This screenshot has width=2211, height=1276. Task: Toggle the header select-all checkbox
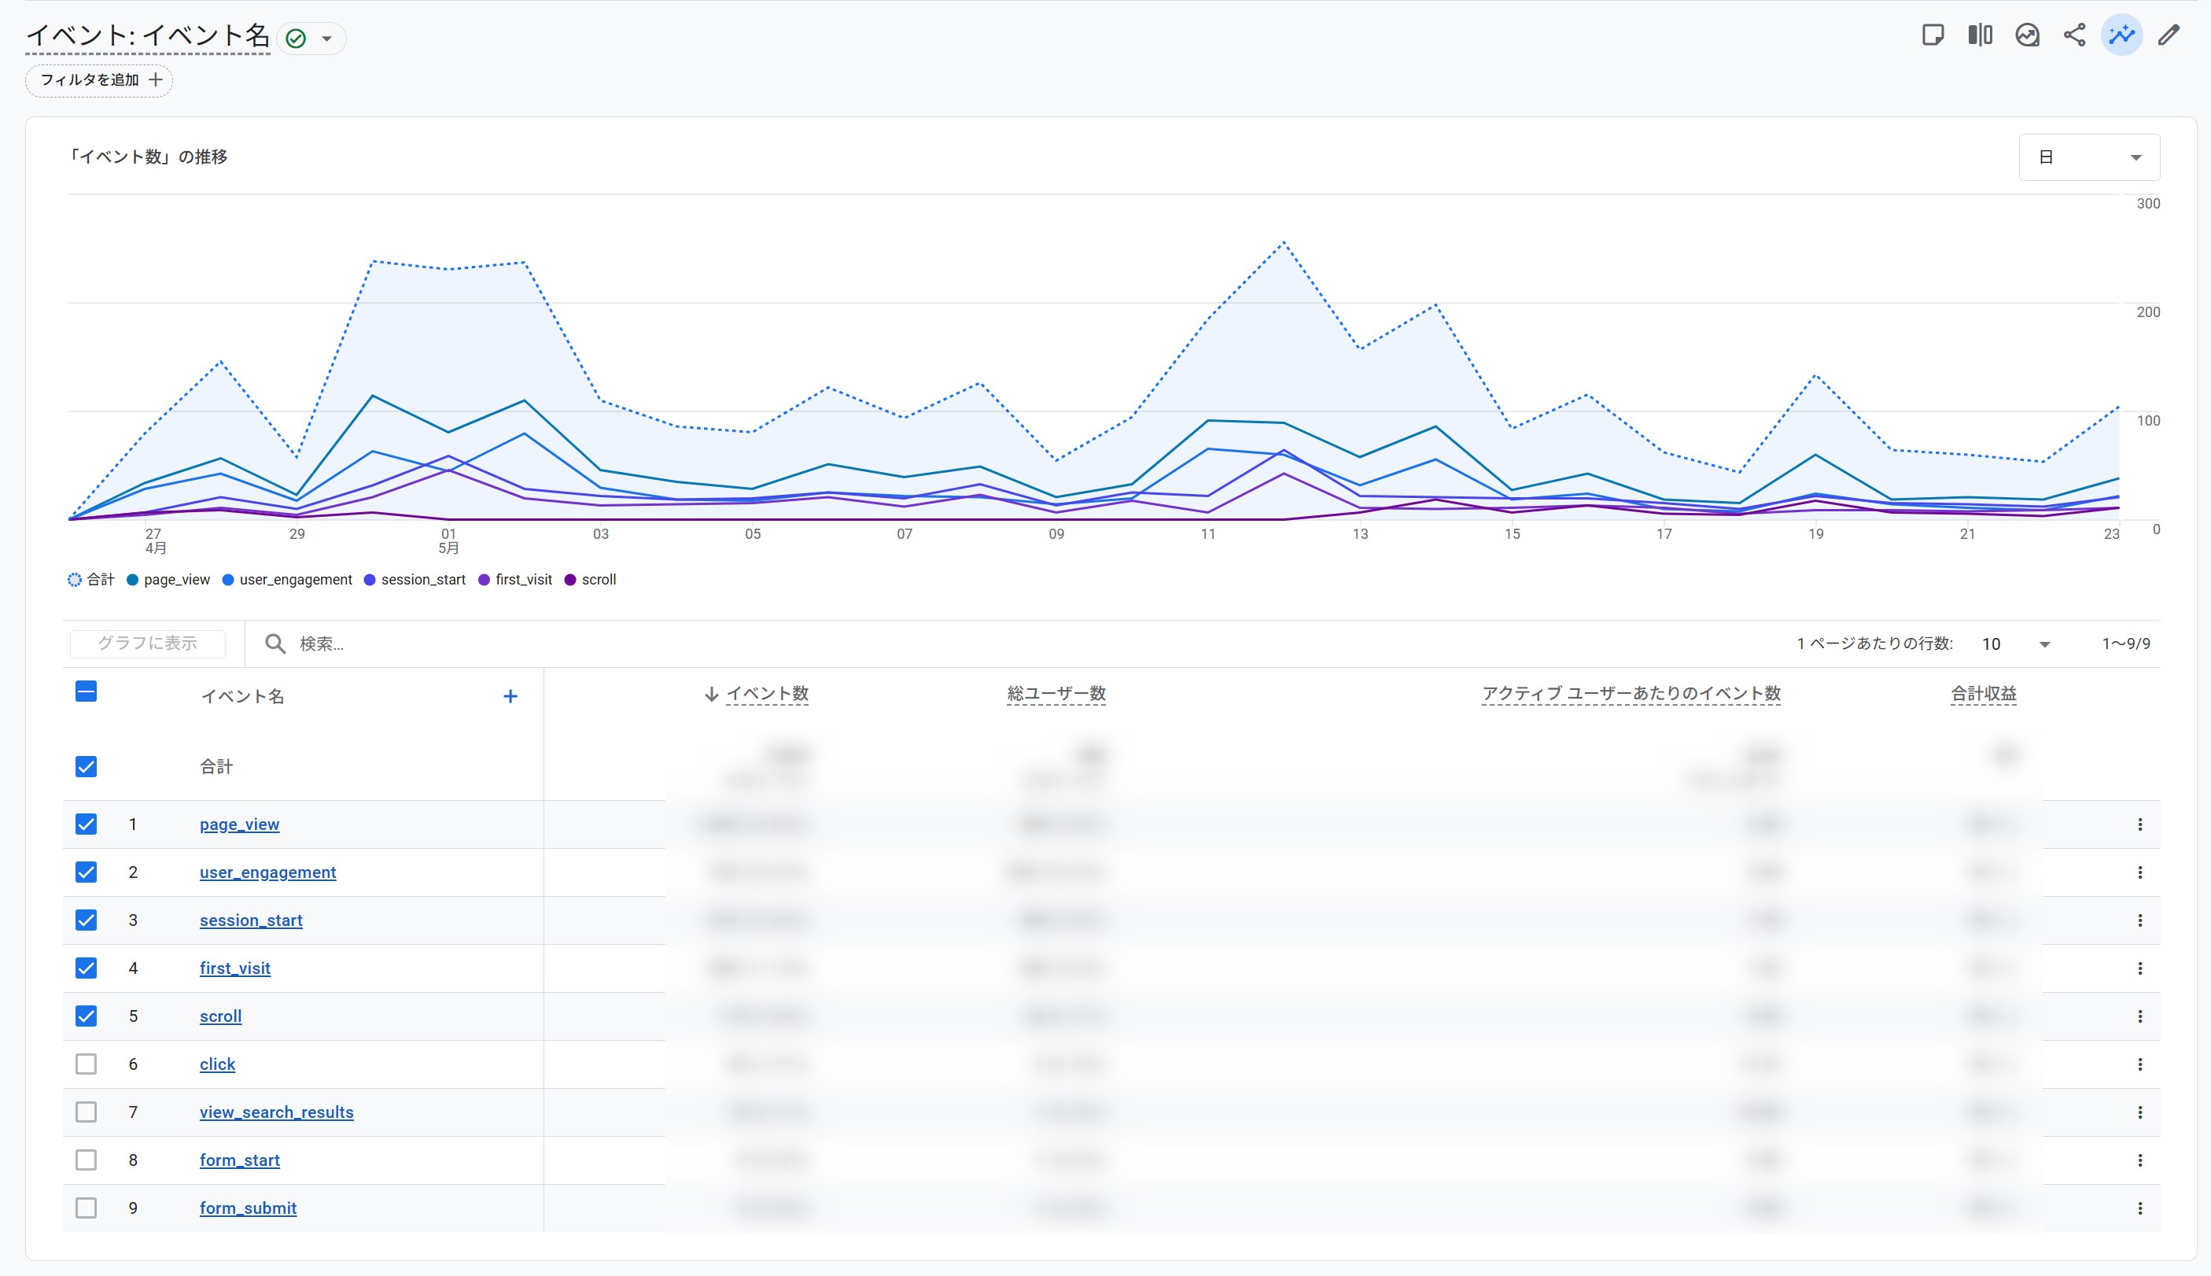tap(86, 691)
